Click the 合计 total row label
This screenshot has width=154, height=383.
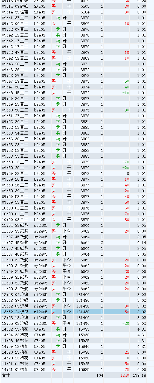(x=6, y=375)
